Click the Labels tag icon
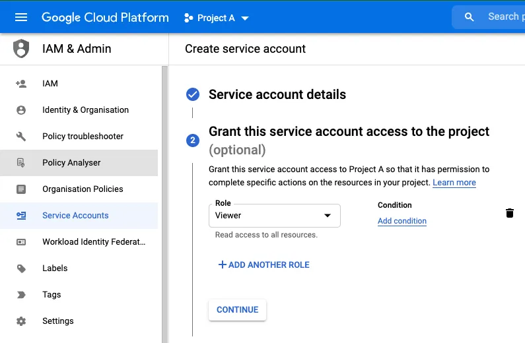 (x=21, y=268)
